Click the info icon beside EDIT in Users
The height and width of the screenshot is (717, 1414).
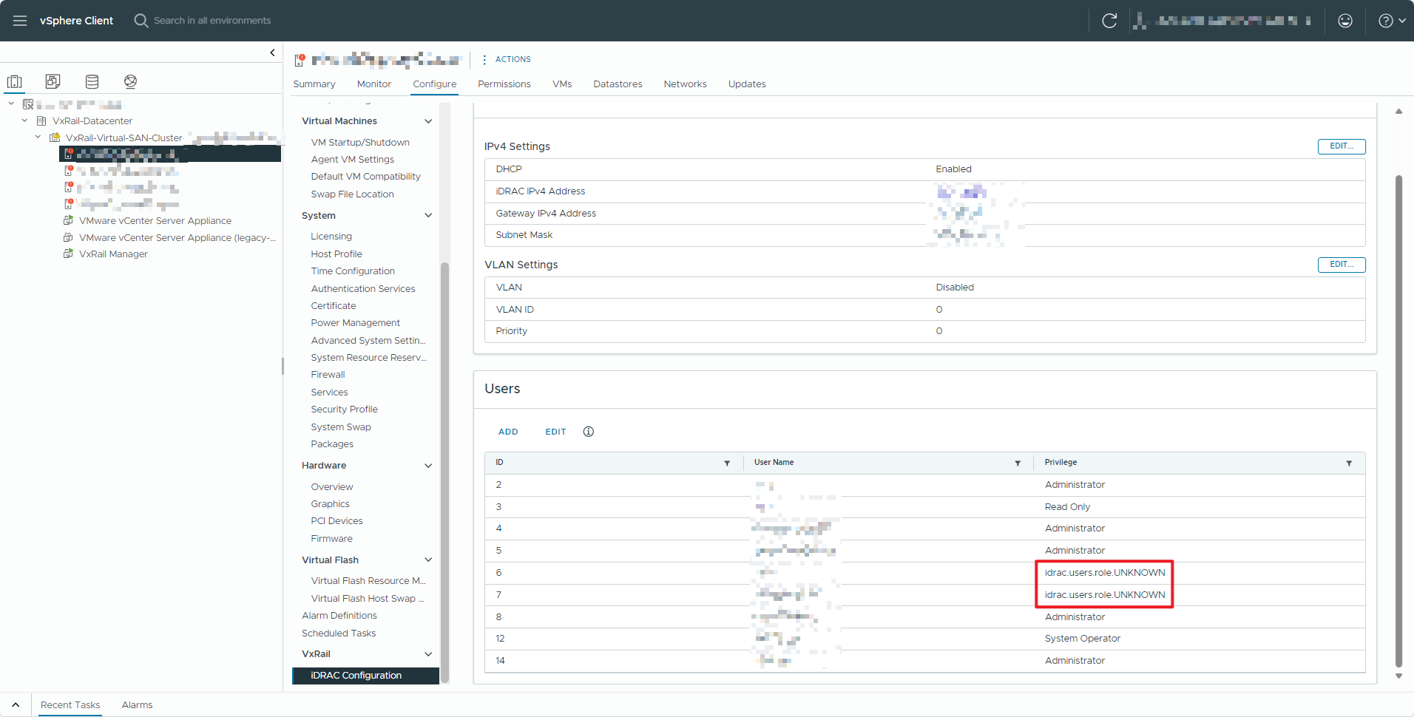pyautogui.click(x=588, y=432)
